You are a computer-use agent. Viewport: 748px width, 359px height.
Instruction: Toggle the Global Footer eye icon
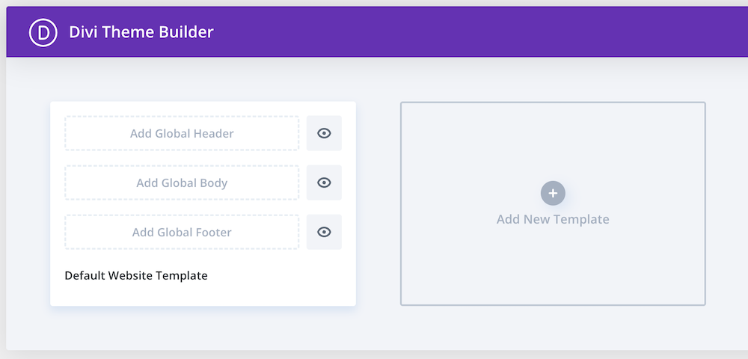coord(324,232)
